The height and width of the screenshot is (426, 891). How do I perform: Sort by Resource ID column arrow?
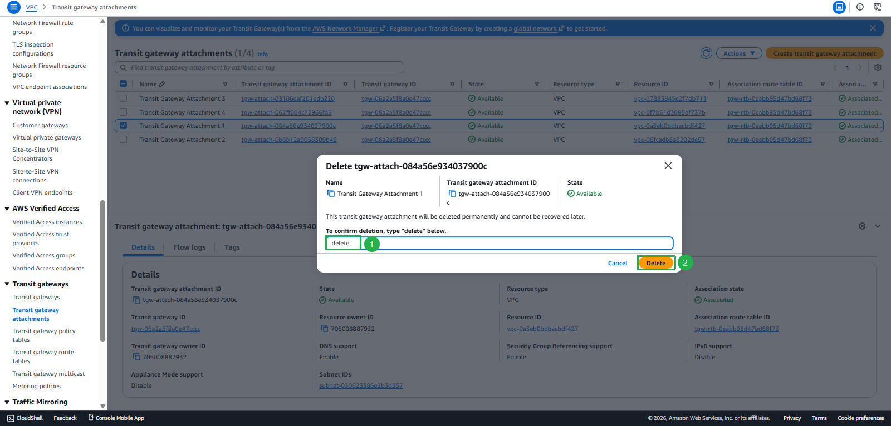pyautogui.click(x=711, y=85)
